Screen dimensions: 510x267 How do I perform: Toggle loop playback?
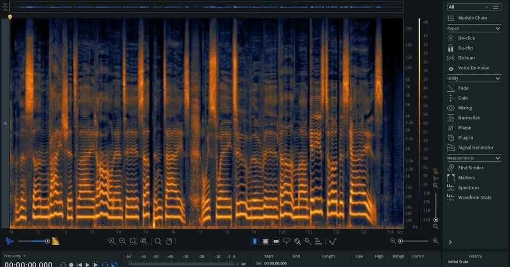(x=105, y=264)
